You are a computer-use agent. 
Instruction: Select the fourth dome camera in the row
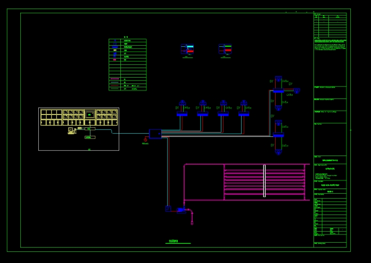point(244,103)
